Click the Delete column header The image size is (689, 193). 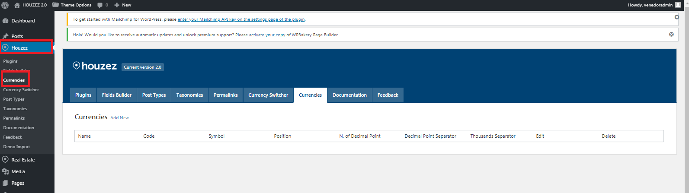pos(609,136)
